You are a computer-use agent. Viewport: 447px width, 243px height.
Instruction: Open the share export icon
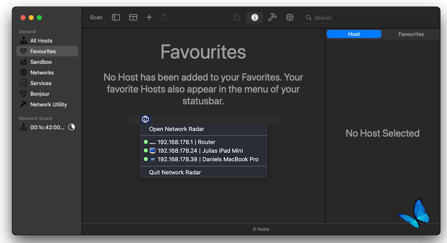[x=237, y=17]
